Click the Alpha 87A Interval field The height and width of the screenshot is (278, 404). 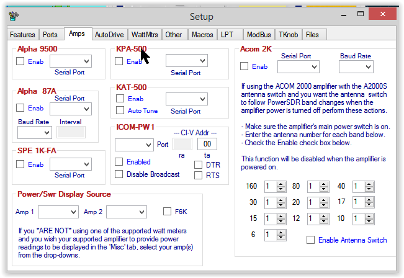tap(71, 132)
